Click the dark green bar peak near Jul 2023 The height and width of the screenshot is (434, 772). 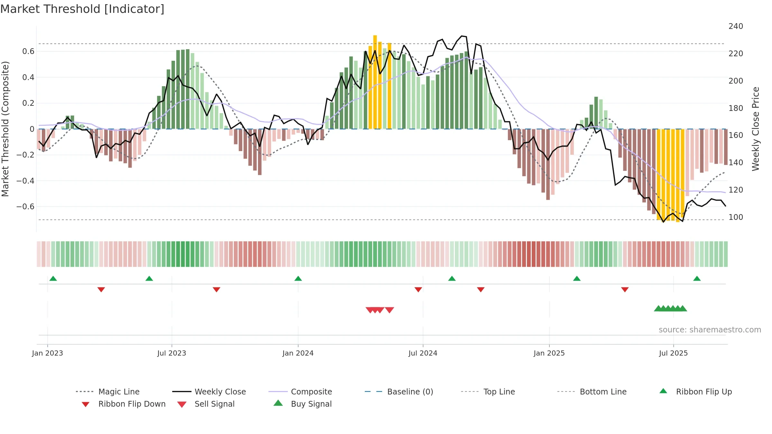[188, 89]
